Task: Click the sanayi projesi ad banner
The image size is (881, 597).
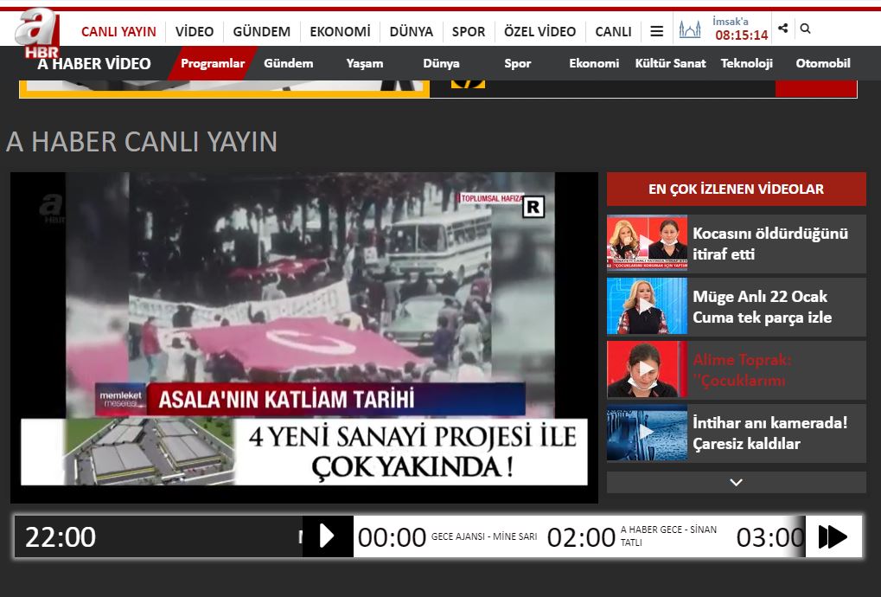Action: [x=304, y=452]
